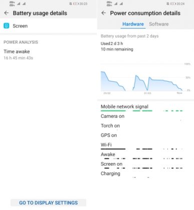The height and width of the screenshot is (210, 194).
Task: Tap GO TO DISPLAY SETTINGS button
Action: pos(49,202)
